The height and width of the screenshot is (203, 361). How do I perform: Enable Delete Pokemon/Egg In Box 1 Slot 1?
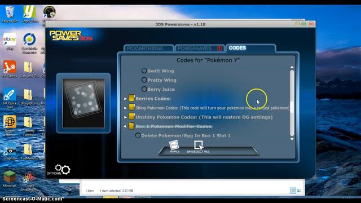(x=138, y=135)
